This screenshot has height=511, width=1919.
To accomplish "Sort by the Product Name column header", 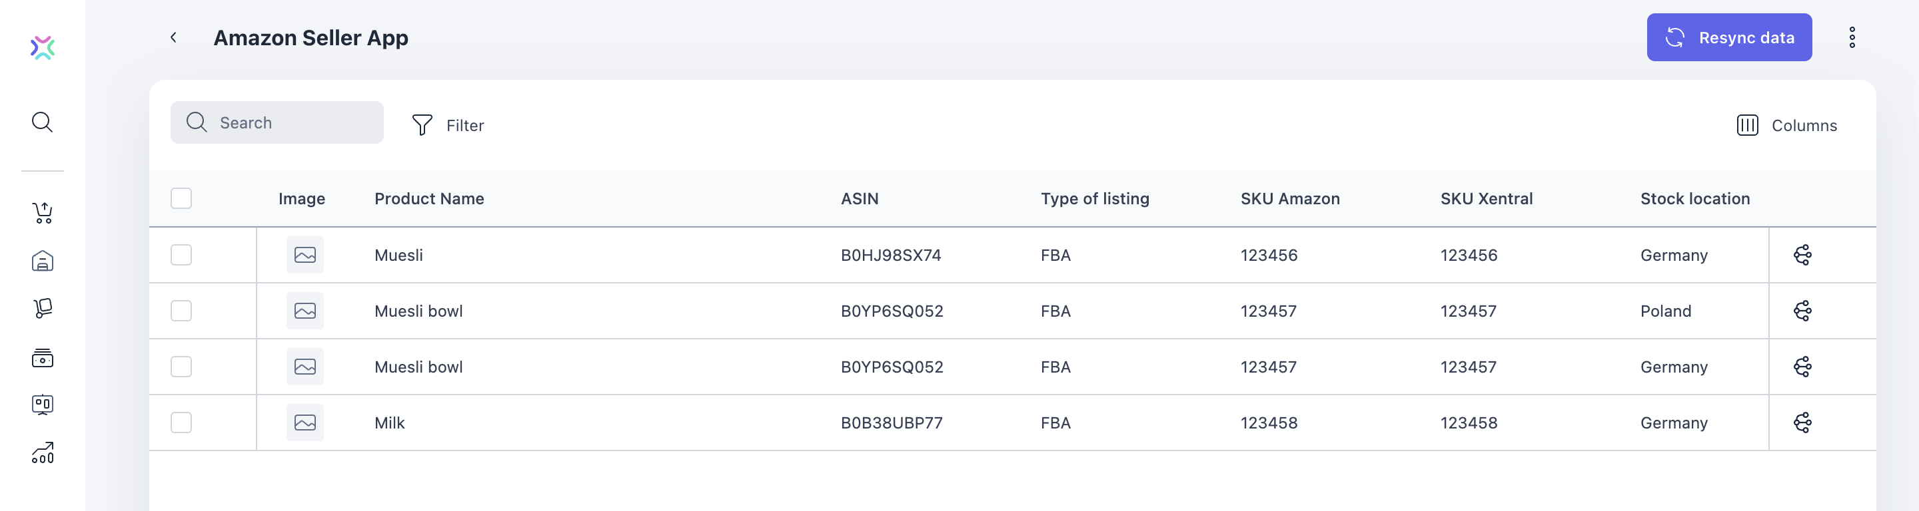I will [x=429, y=198].
